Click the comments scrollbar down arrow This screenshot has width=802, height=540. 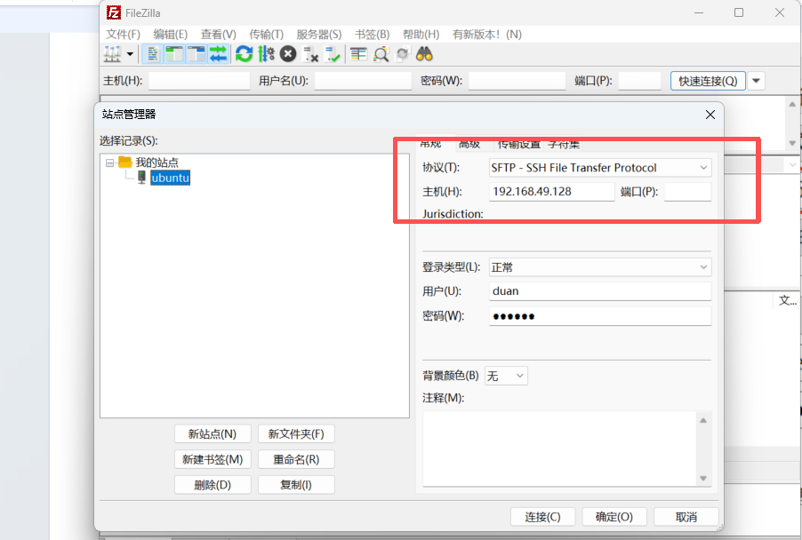[703, 479]
